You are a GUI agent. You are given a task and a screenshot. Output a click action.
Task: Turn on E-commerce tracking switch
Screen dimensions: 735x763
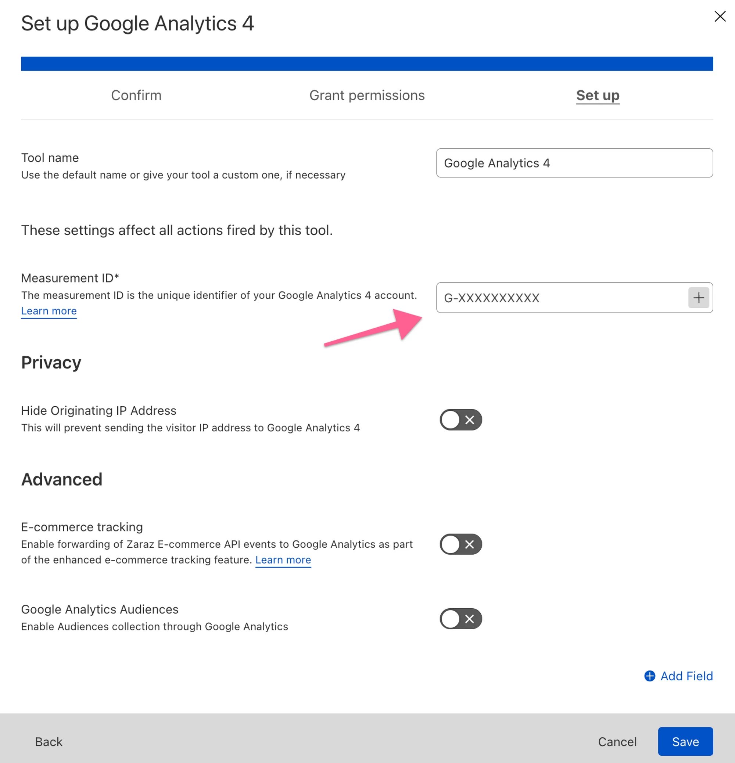[460, 544]
